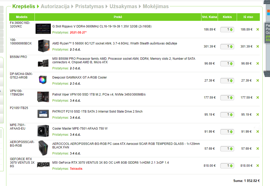Go to the Užsakymas checkout step
Viewport: 270px width, 186px height.
tap(123, 6)
